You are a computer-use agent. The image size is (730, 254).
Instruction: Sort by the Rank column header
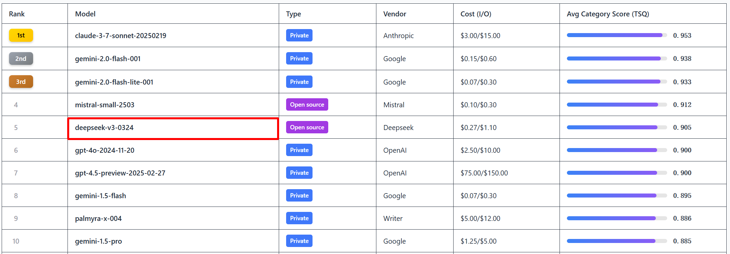[17, 14]
